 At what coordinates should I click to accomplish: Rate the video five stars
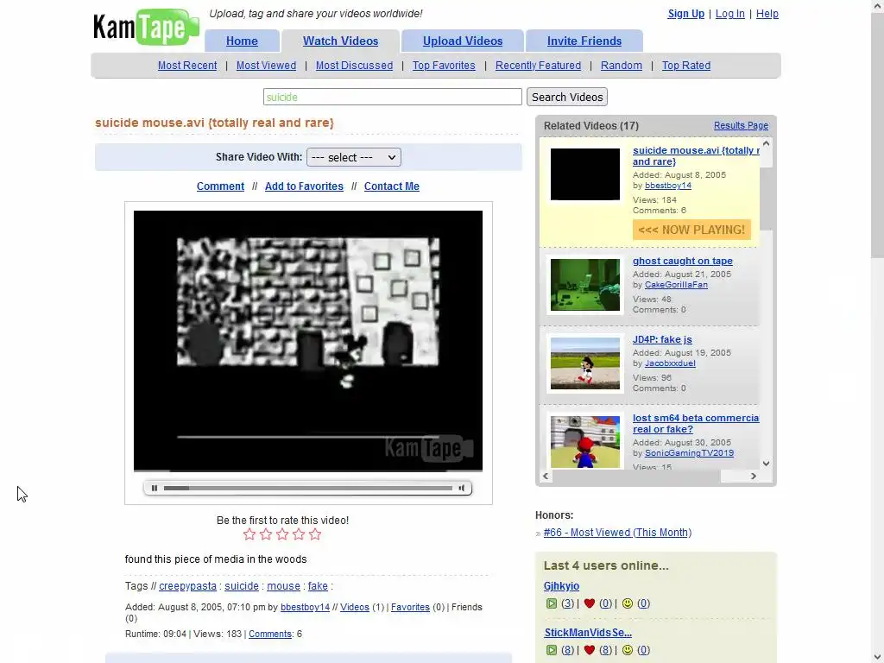point(314,534)
